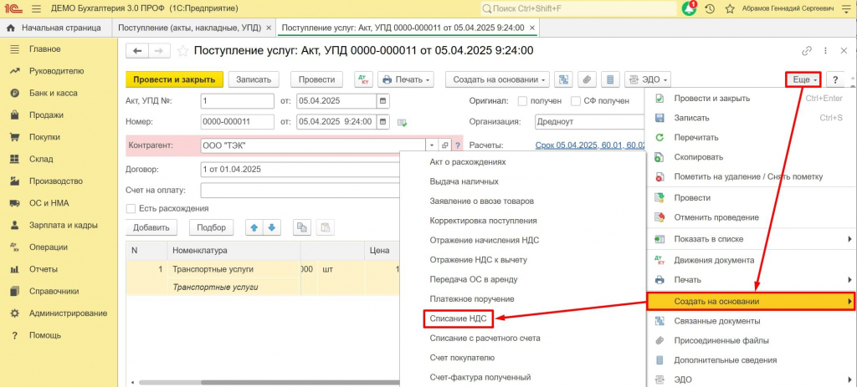Select Транспортные услуги table cell
This screenshot has width=857, height=387.
point(234,270)
